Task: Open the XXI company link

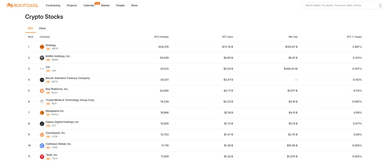Action: [48, 67]
